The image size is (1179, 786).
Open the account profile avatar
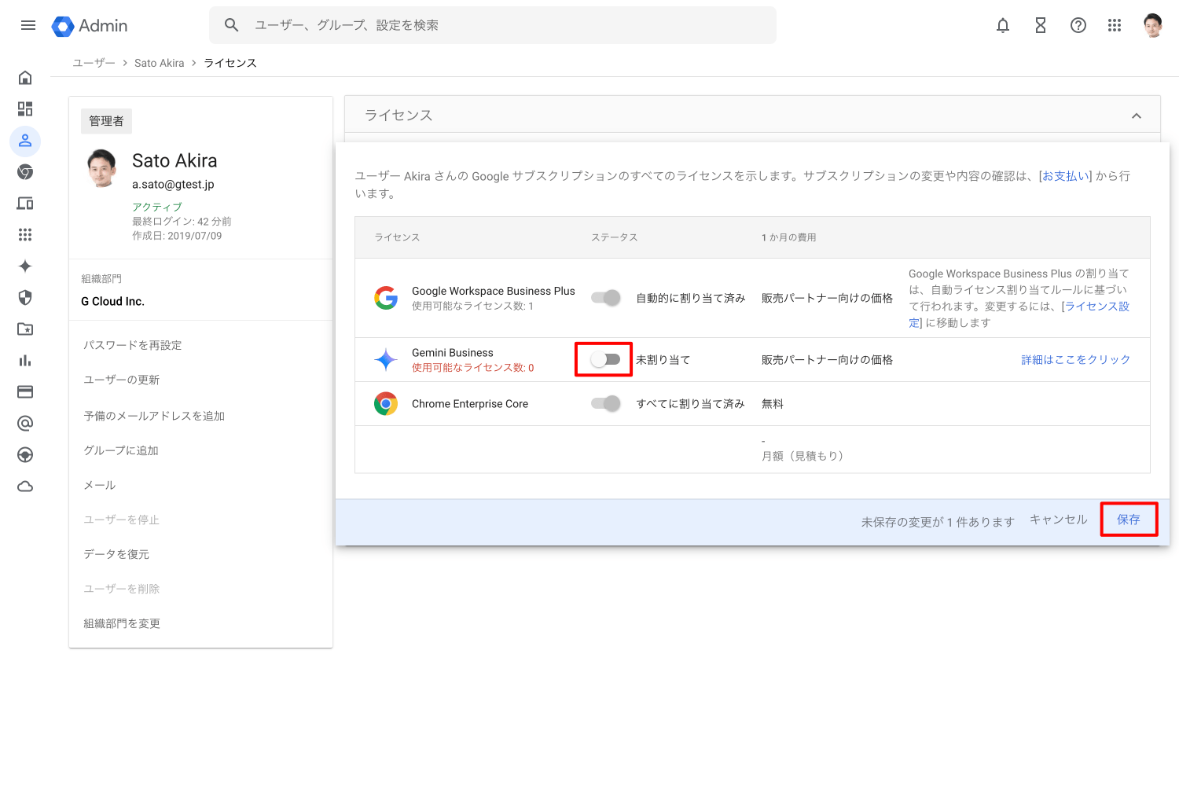1153,25
